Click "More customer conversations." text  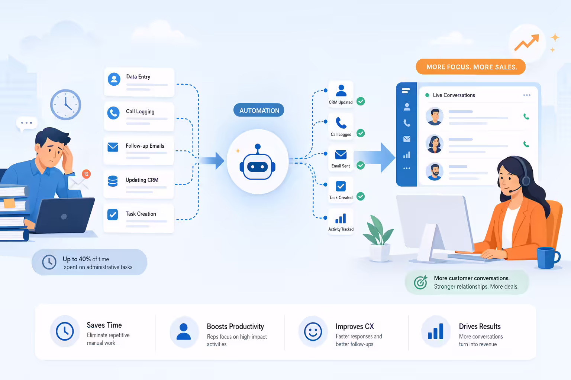tap(472, 278)
